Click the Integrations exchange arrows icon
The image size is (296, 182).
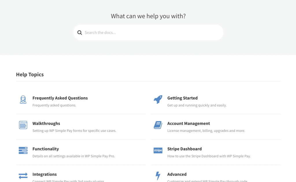[x=23, y=176]
